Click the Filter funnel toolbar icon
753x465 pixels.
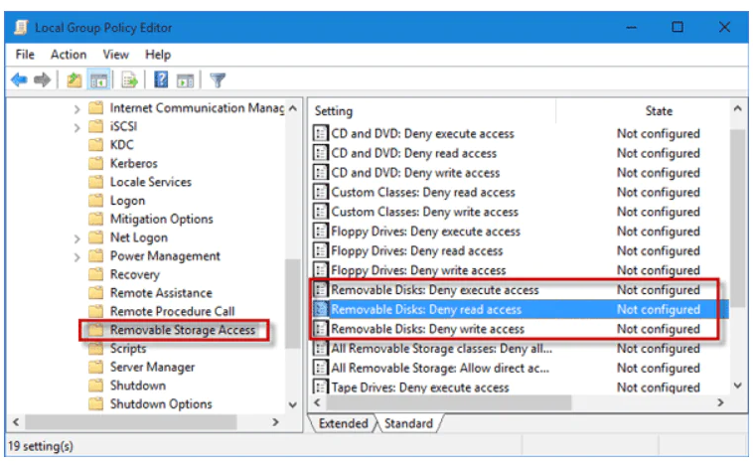pos(218,79)
